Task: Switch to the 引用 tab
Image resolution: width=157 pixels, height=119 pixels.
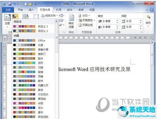Action: point(59,10)
